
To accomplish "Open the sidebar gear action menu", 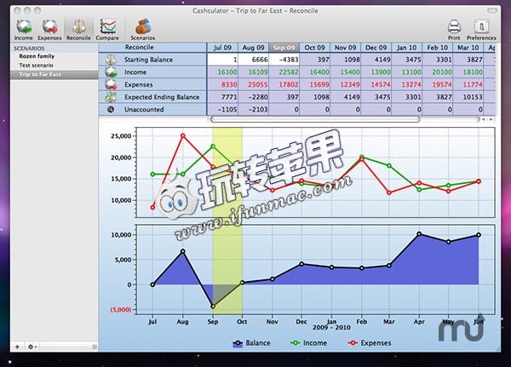I will (32, 347).
